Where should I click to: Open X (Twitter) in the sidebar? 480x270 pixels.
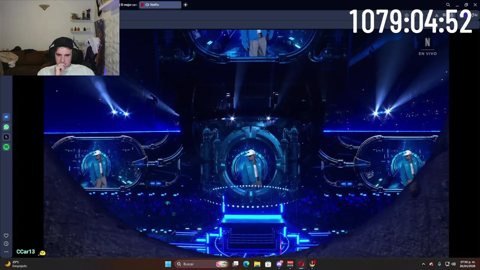click(6, 137)
